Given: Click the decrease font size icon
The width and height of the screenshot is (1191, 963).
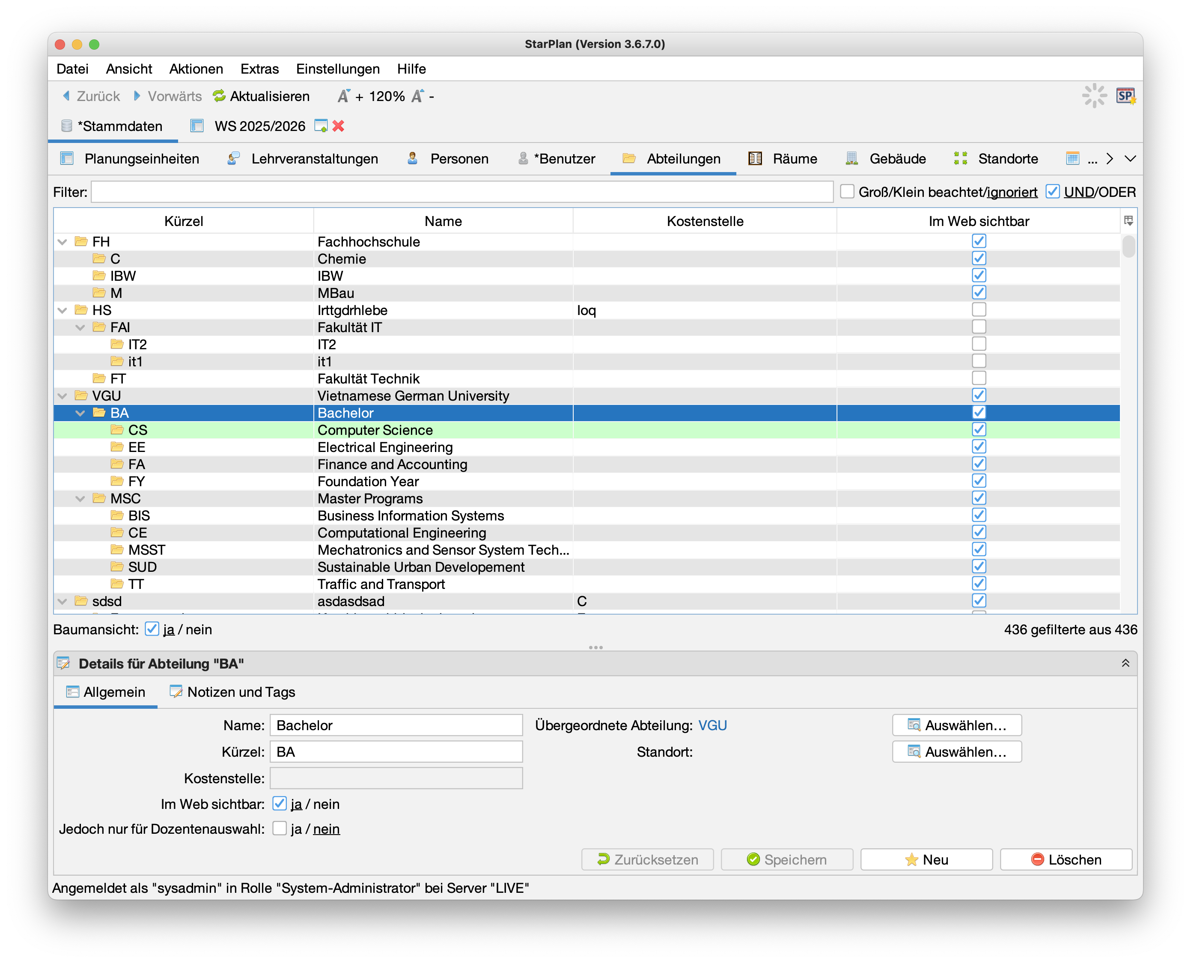Looking at the screenshot, I should pos(418,96).
